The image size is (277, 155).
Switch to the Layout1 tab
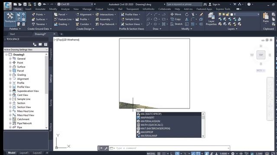(x=24, y=153)
